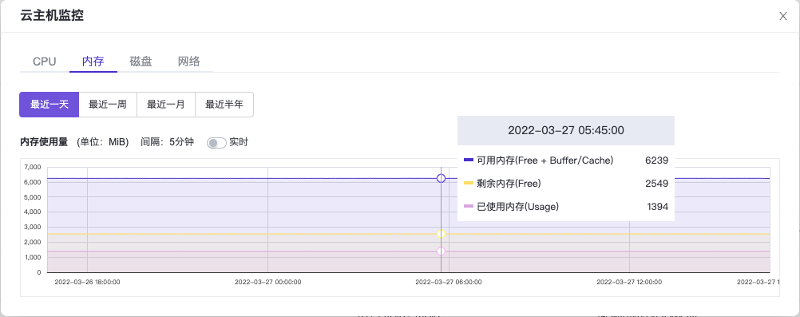Click the yellow 剩余内存 legend color marker
The width and height of the screenshot is (800, 317).
click(x=469, y=184)
